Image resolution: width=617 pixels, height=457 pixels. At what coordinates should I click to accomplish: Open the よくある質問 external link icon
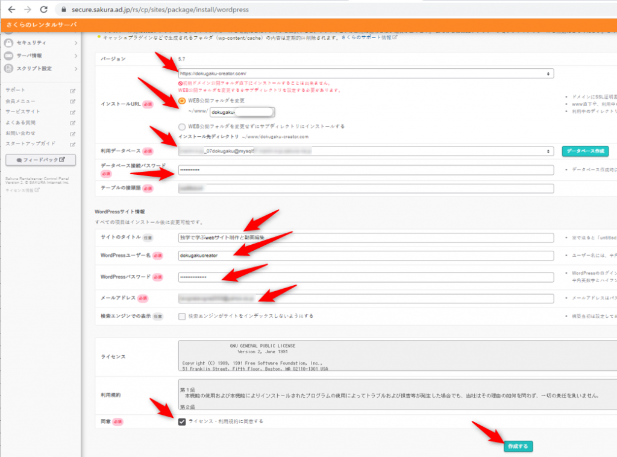tap(73, 123)
